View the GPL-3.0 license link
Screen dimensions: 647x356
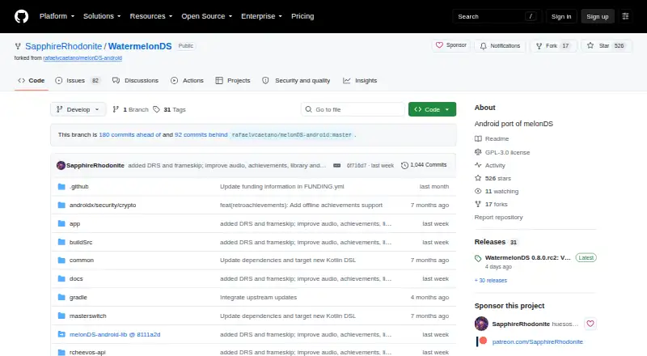pos(502,152)
